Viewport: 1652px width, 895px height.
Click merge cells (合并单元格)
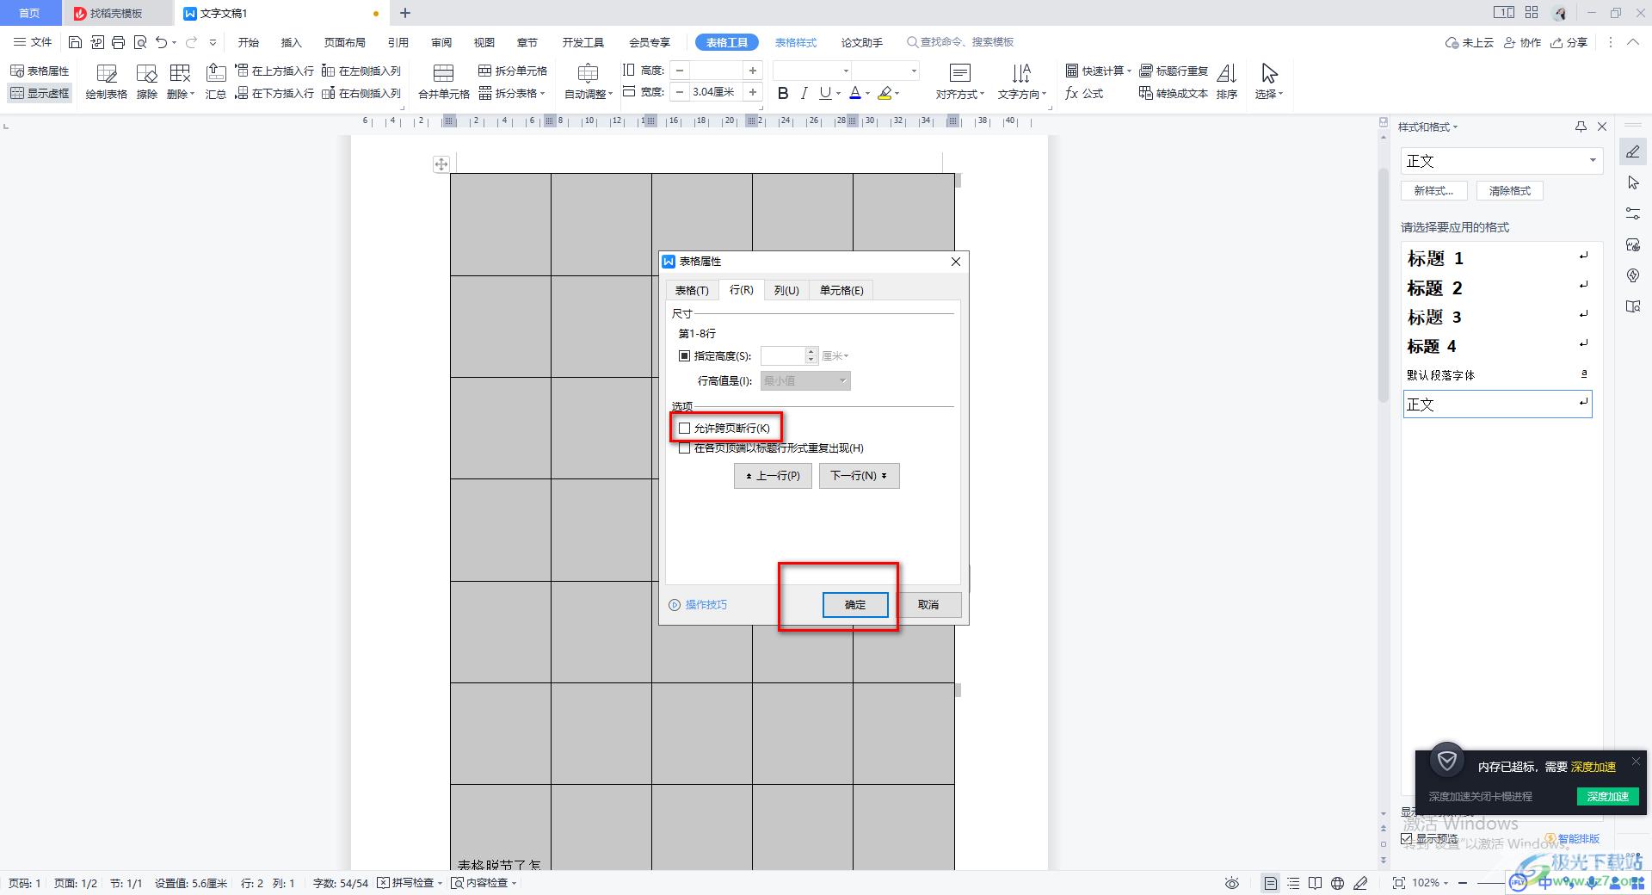444,82
